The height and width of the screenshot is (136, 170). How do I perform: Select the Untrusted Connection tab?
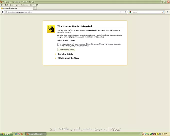coord(17,8)
